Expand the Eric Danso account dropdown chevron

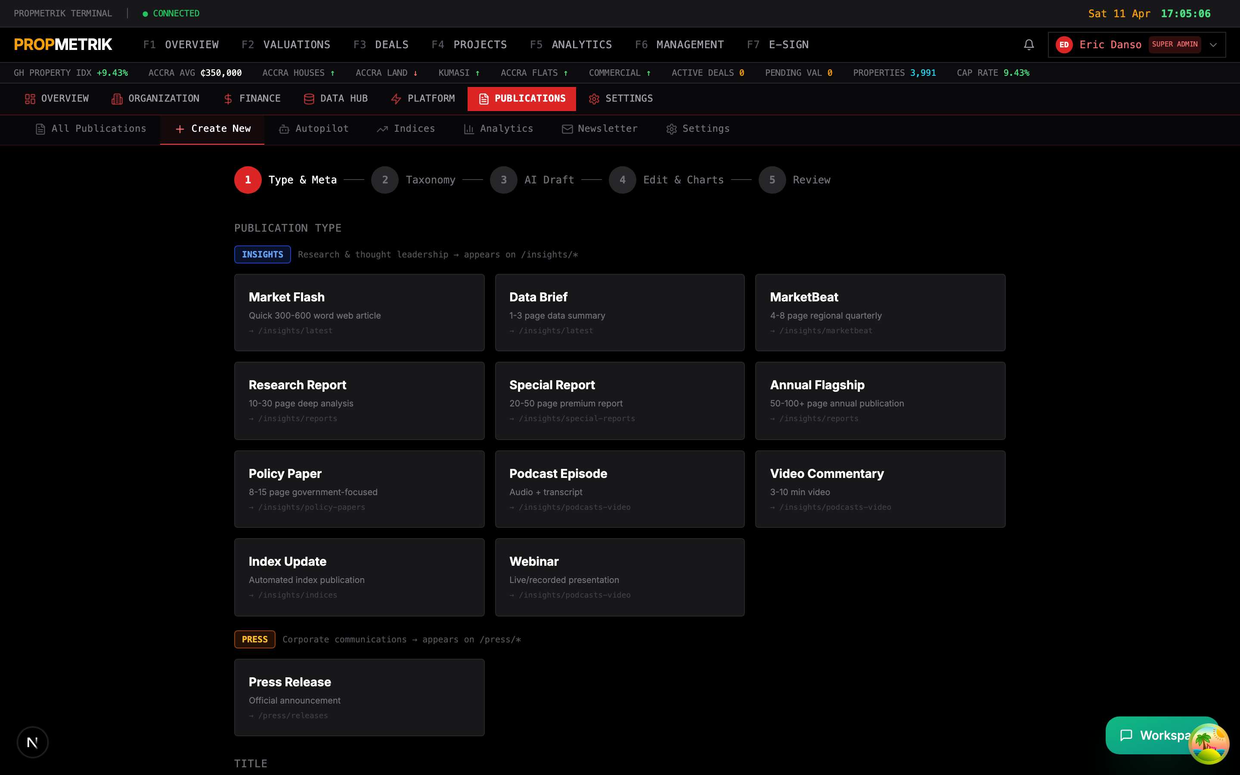coord(1213,45)
